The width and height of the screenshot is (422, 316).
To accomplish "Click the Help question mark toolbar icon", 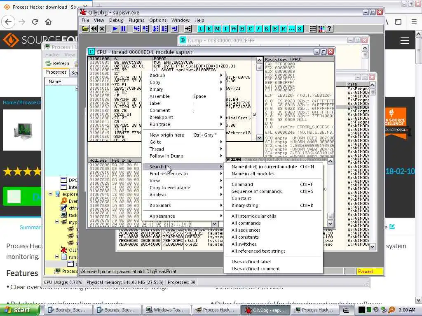I will [x=329, y=29].
